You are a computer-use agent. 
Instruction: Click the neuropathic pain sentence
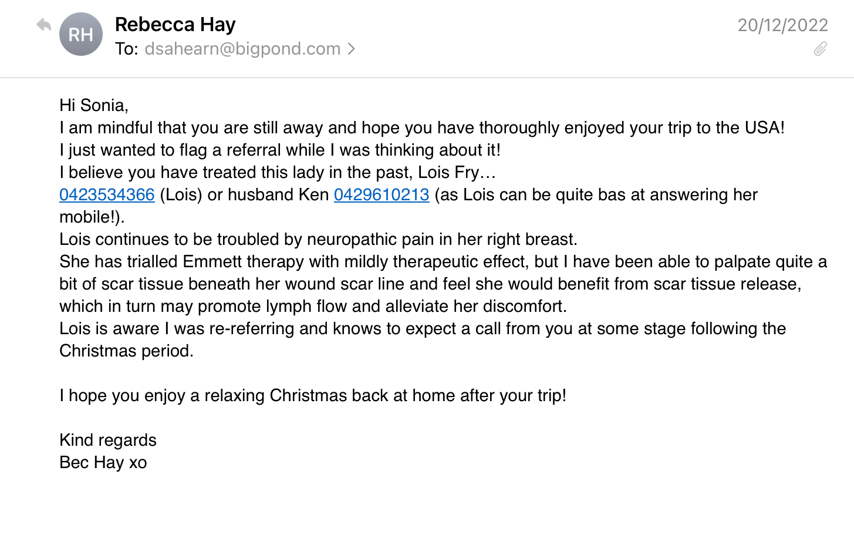click(318, 239)
